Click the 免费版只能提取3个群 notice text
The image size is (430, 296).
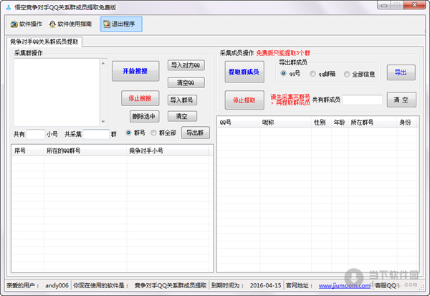coord(283,53)
